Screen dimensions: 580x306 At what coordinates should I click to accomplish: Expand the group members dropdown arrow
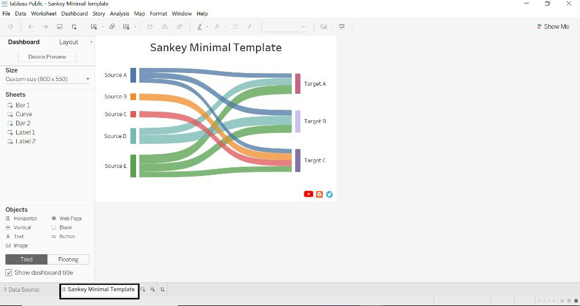(225, 26)
